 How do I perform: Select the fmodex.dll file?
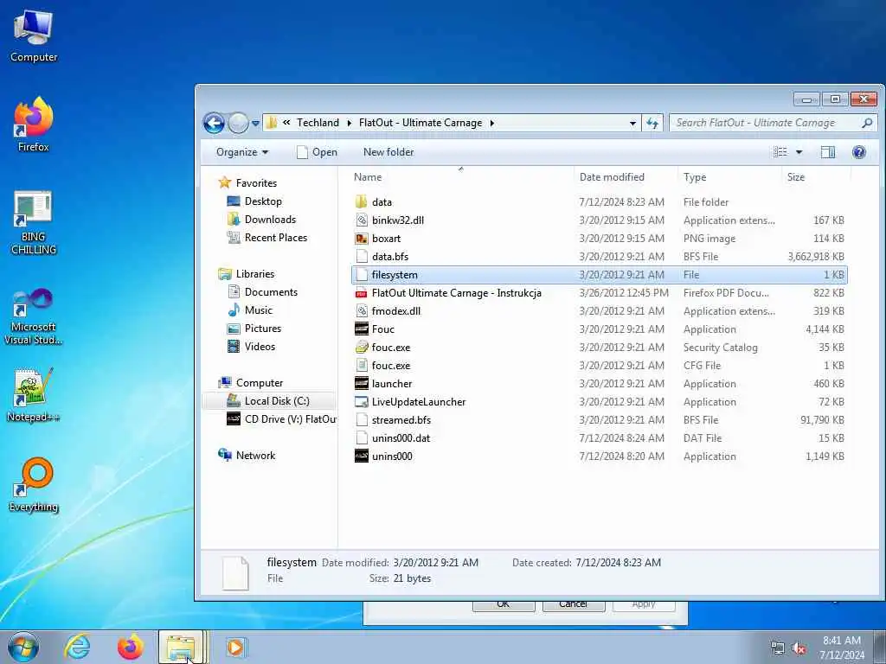pos(396,311)
